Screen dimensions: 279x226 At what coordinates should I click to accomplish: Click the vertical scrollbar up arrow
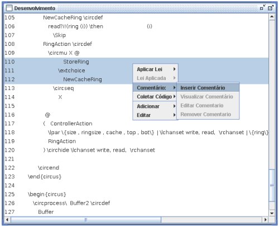click(272, 17)
